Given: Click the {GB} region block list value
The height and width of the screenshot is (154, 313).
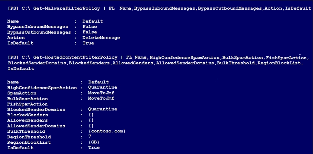Looking at the screenshot, I should [94, 142].
